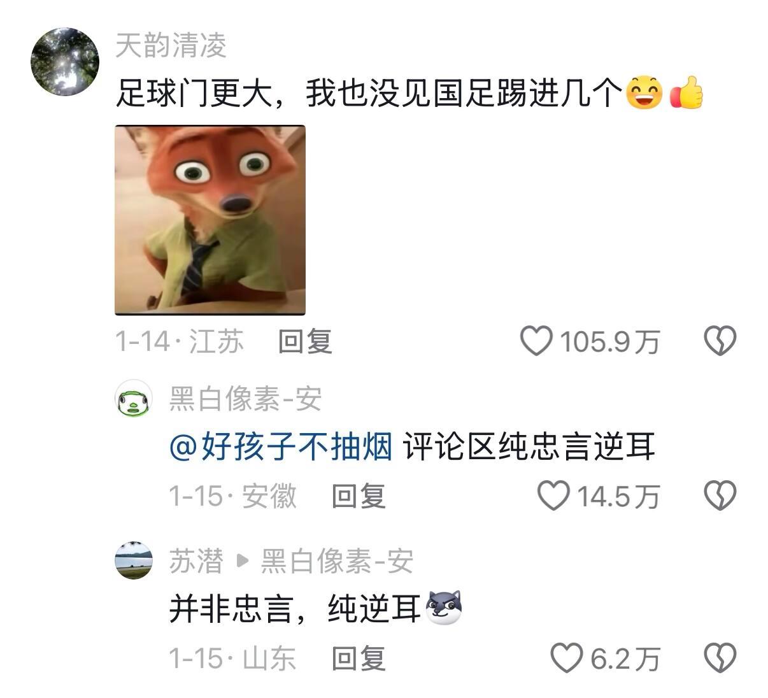
Task: Open 黑白像素-安's green avatar
Action: coord(134,399)
